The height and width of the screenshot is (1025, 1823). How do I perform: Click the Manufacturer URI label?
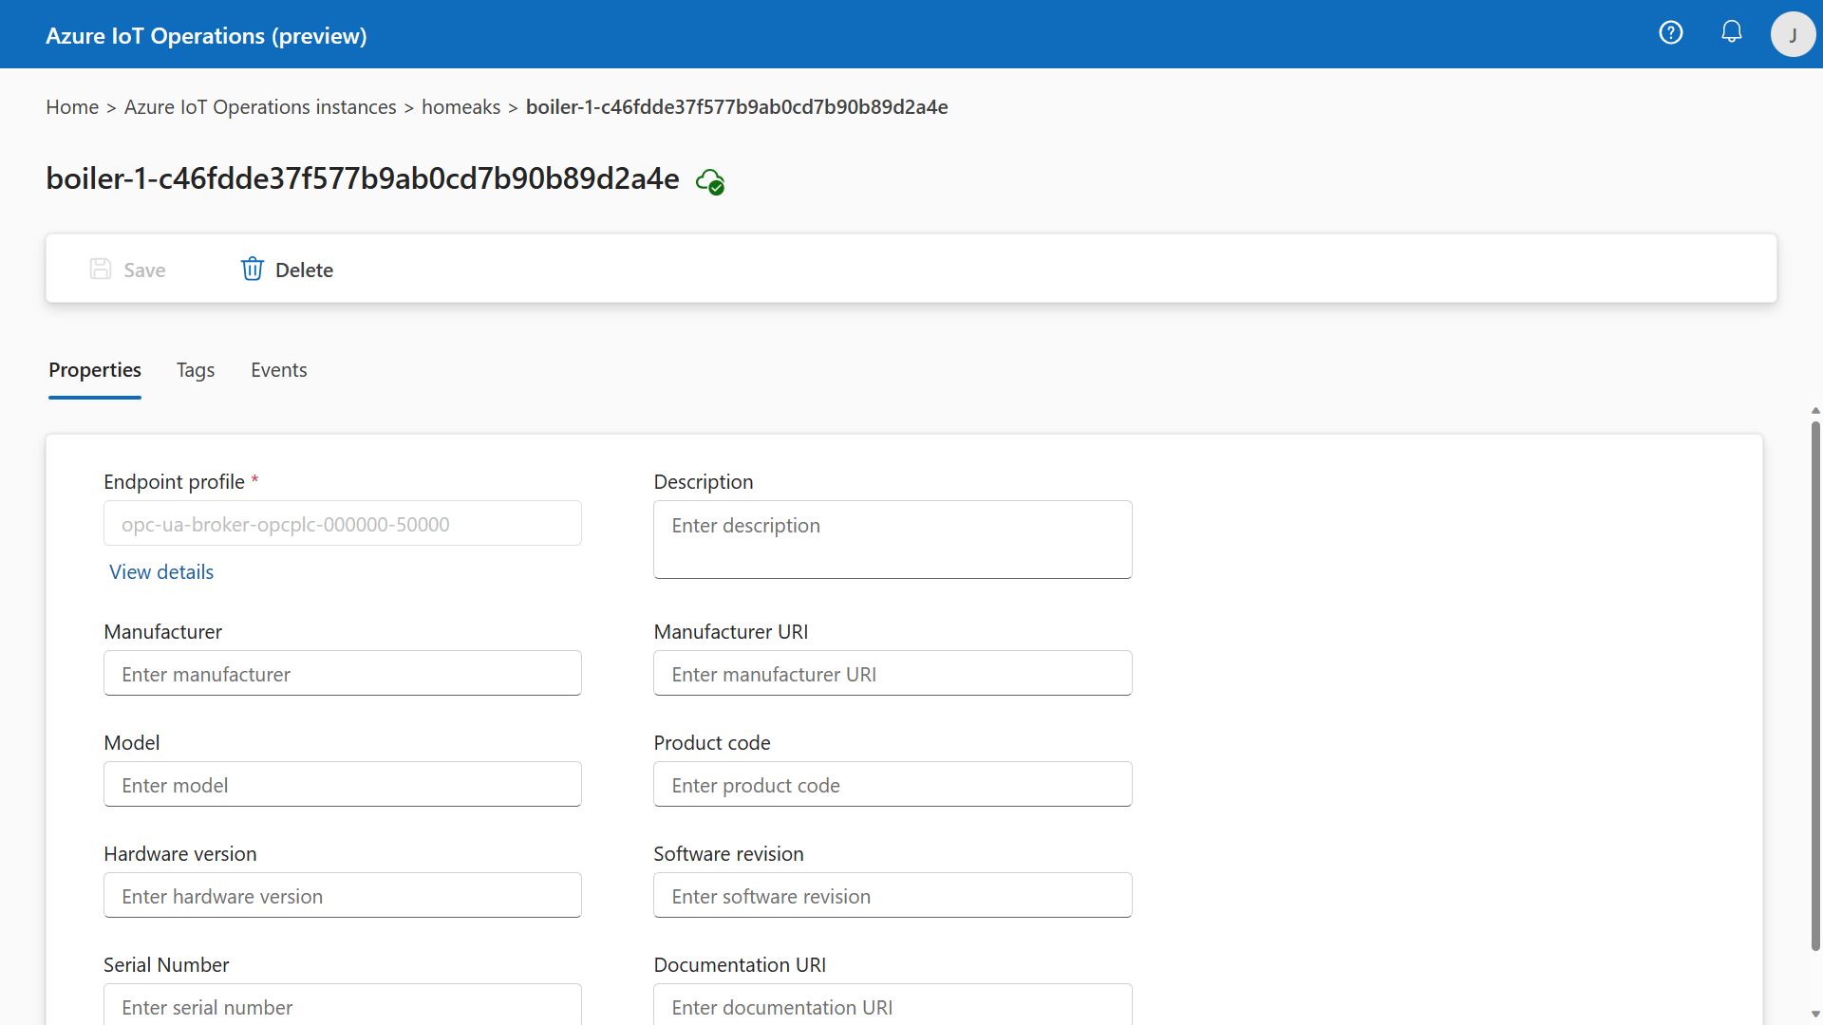pos(730,632)
